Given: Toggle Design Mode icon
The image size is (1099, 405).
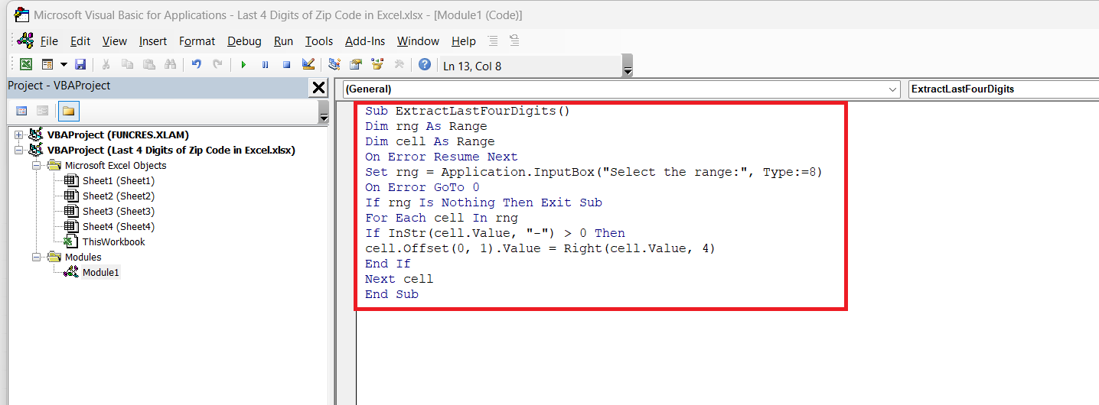Looking at the screenshot, I should pyautogui.click(x=308, y=65).
